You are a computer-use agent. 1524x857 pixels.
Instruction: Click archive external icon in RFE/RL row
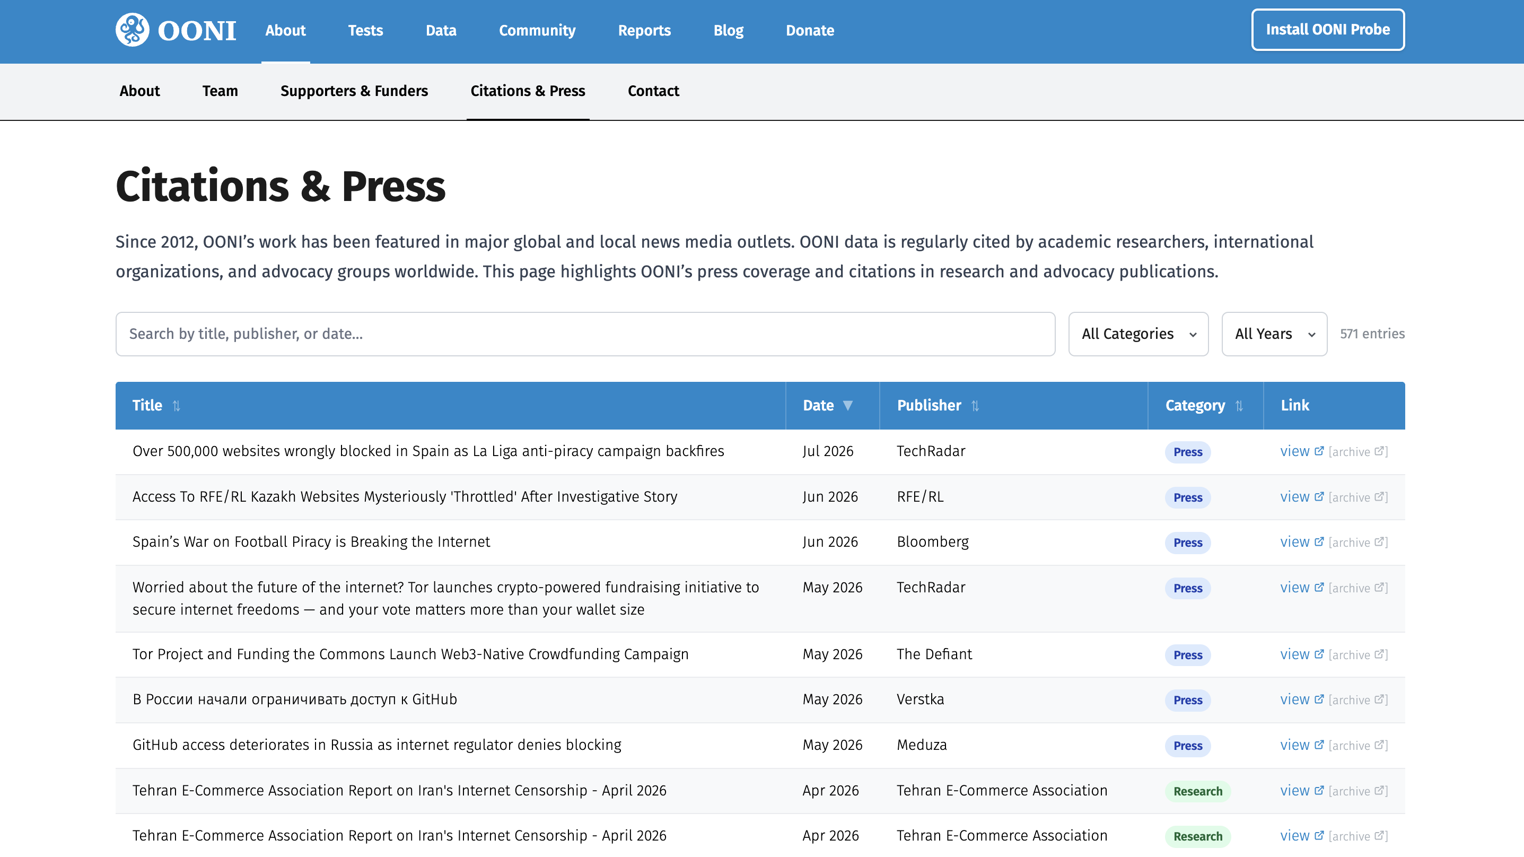(x=1379, y=496)
